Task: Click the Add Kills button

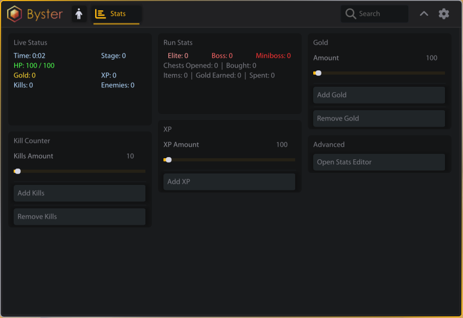Action: click(79, 193)
